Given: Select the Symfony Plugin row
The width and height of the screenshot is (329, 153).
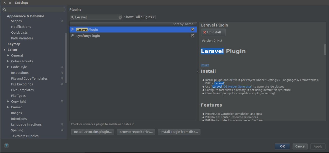Looking at the screenshot, I should click(x=133, y=36).
